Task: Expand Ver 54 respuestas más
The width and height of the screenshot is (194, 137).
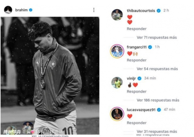Action: [x=157, y=69]
